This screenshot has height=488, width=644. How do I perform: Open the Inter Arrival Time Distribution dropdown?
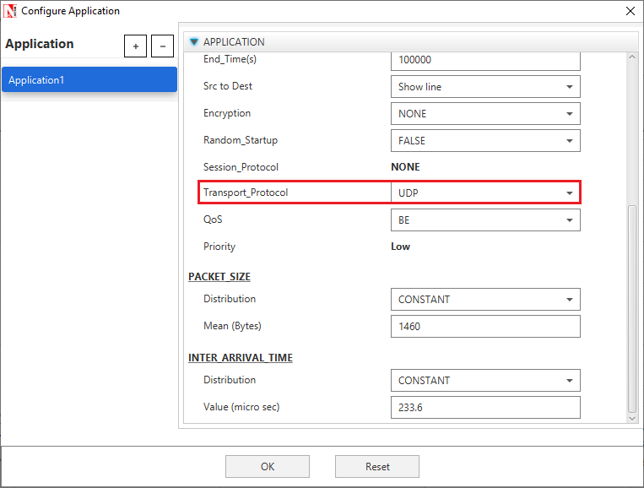tap(485, 380)
